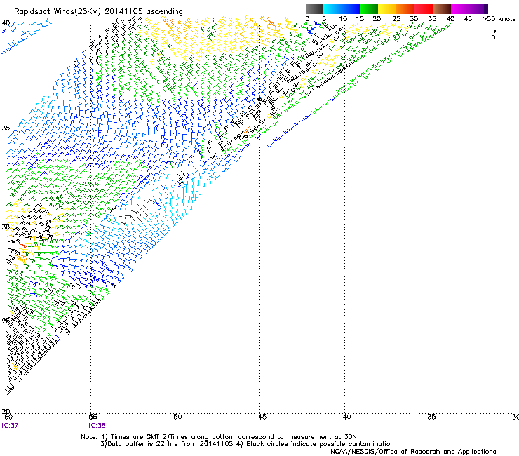
Task: Click the legend value 25
Action: click(x=396, y=19)
